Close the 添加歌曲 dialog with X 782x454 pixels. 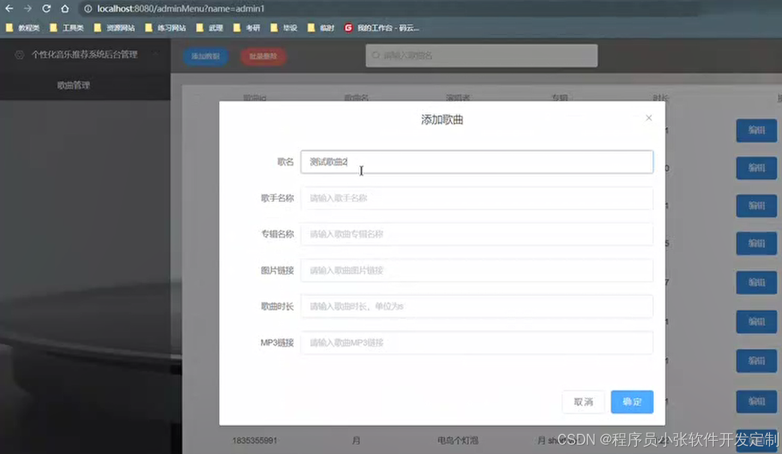pyautogui.click(x=649, y=118)
